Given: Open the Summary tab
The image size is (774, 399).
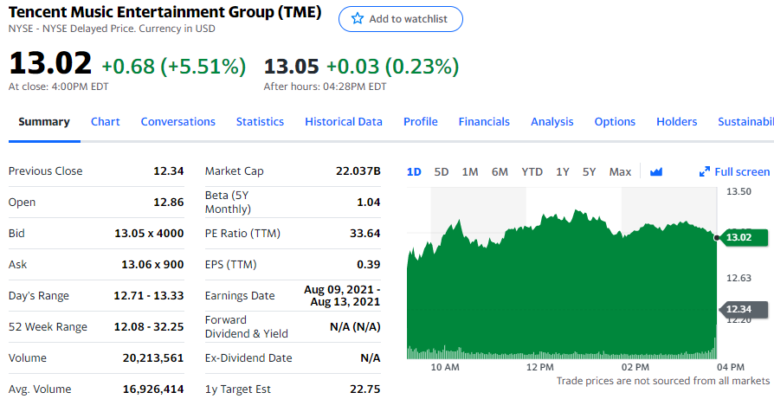Looking at the screenshot, I should point(44,122).
